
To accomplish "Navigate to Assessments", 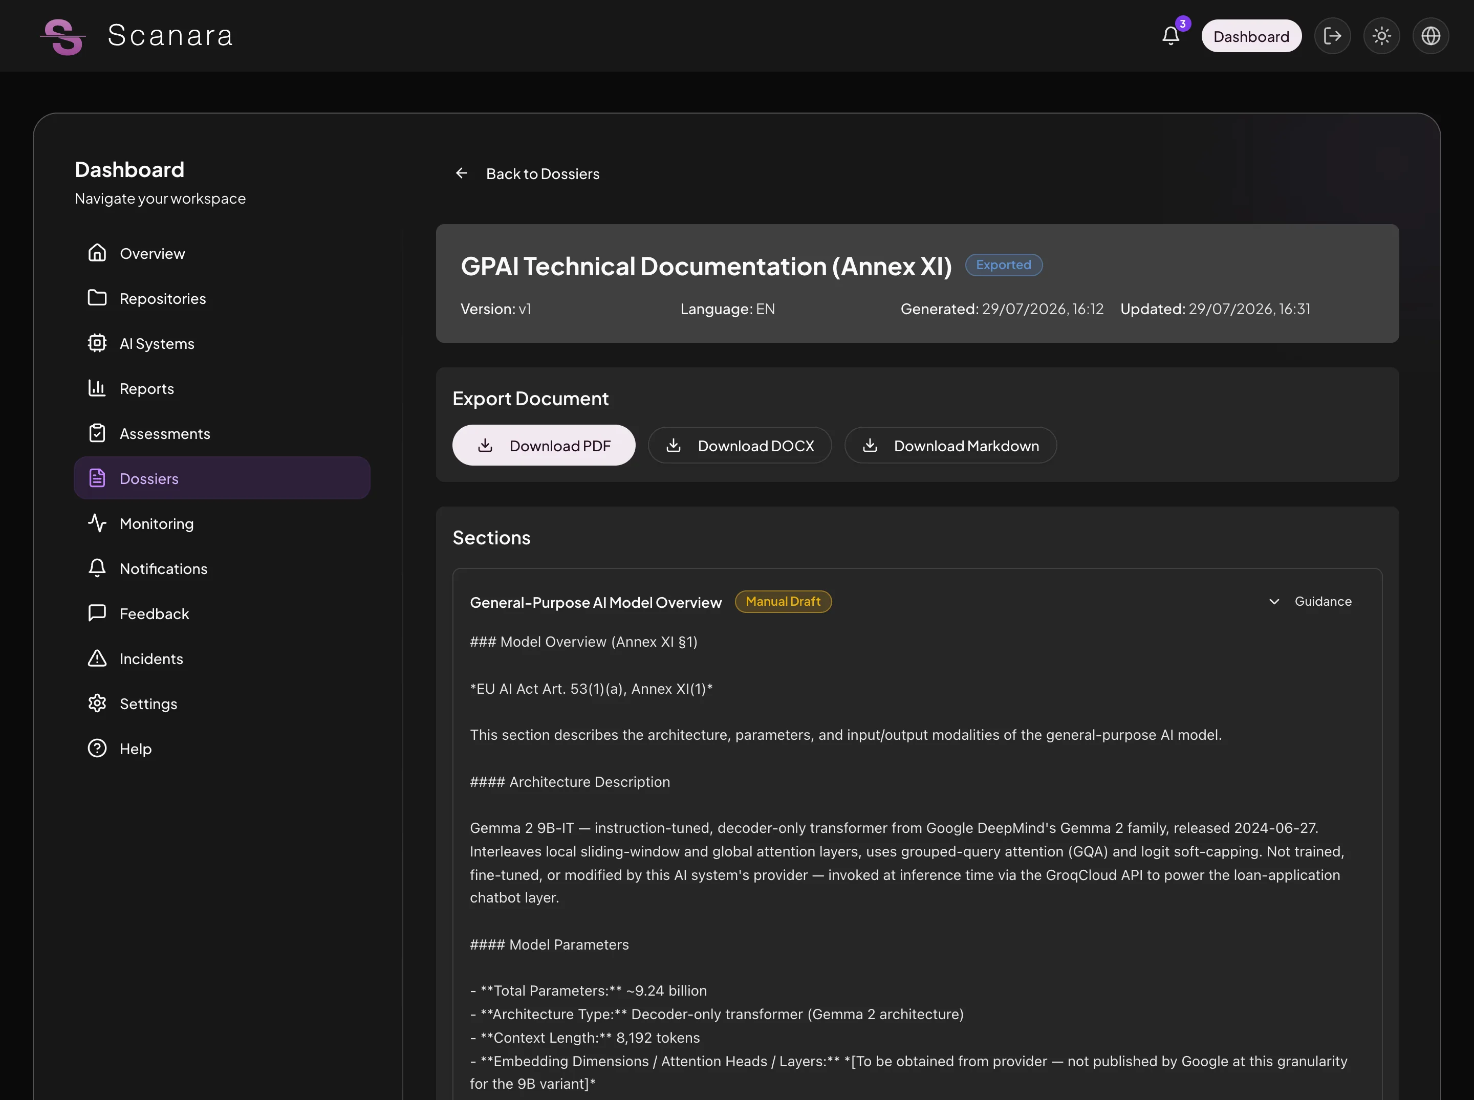I will [222, 433].
